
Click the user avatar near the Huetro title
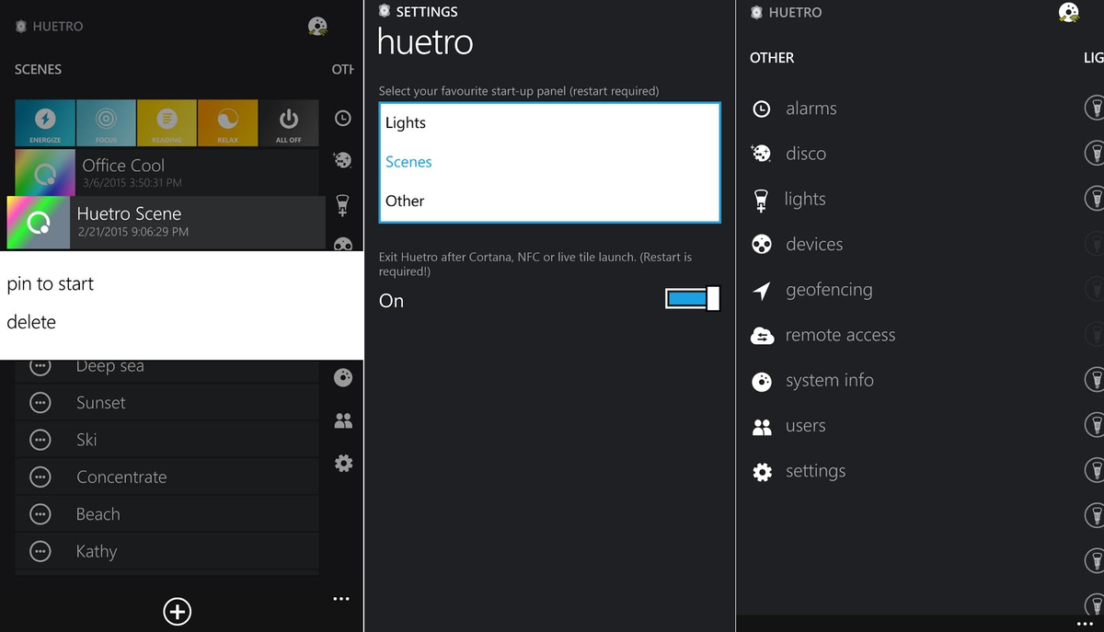click(1068, 12)
